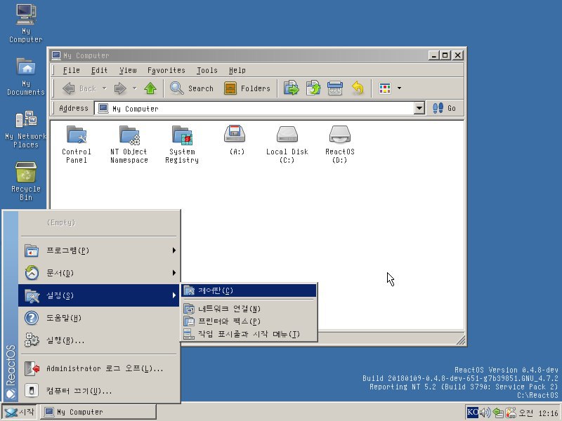Select ReactOS (D:) disc drive
The image size is (562, 421).
point(340,144)
